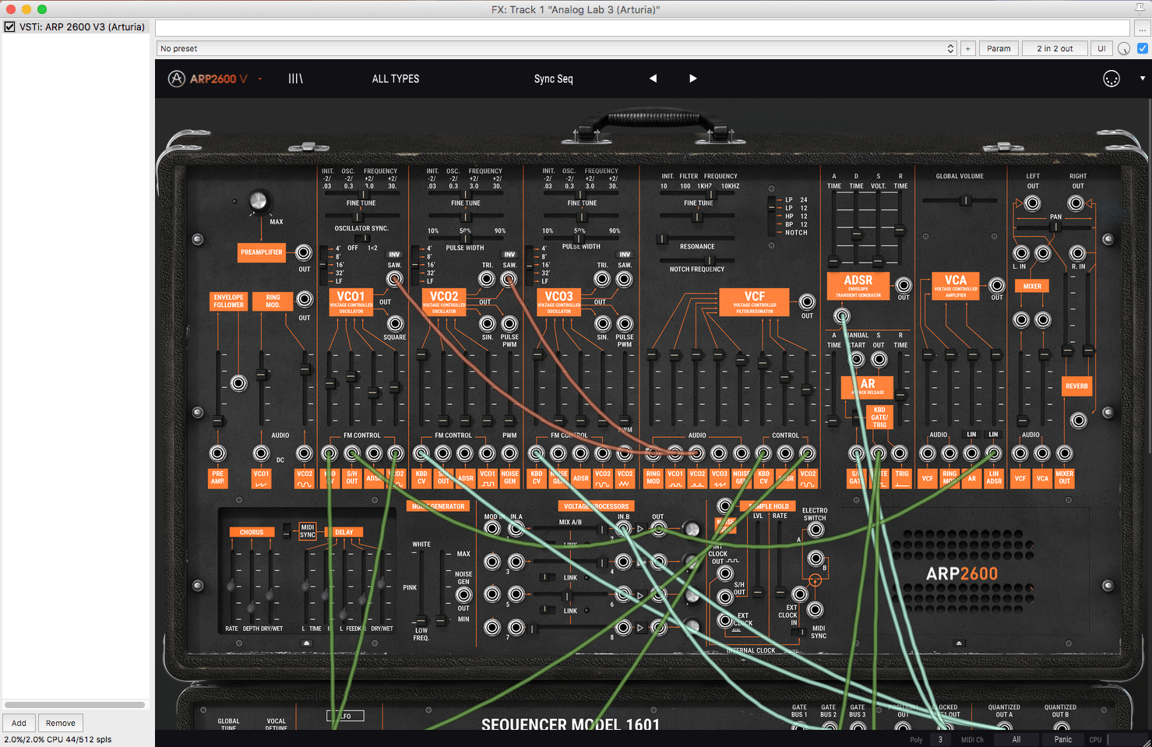Click the Add button
Screen dimensions: 1152x747
[x=19, y=723]
